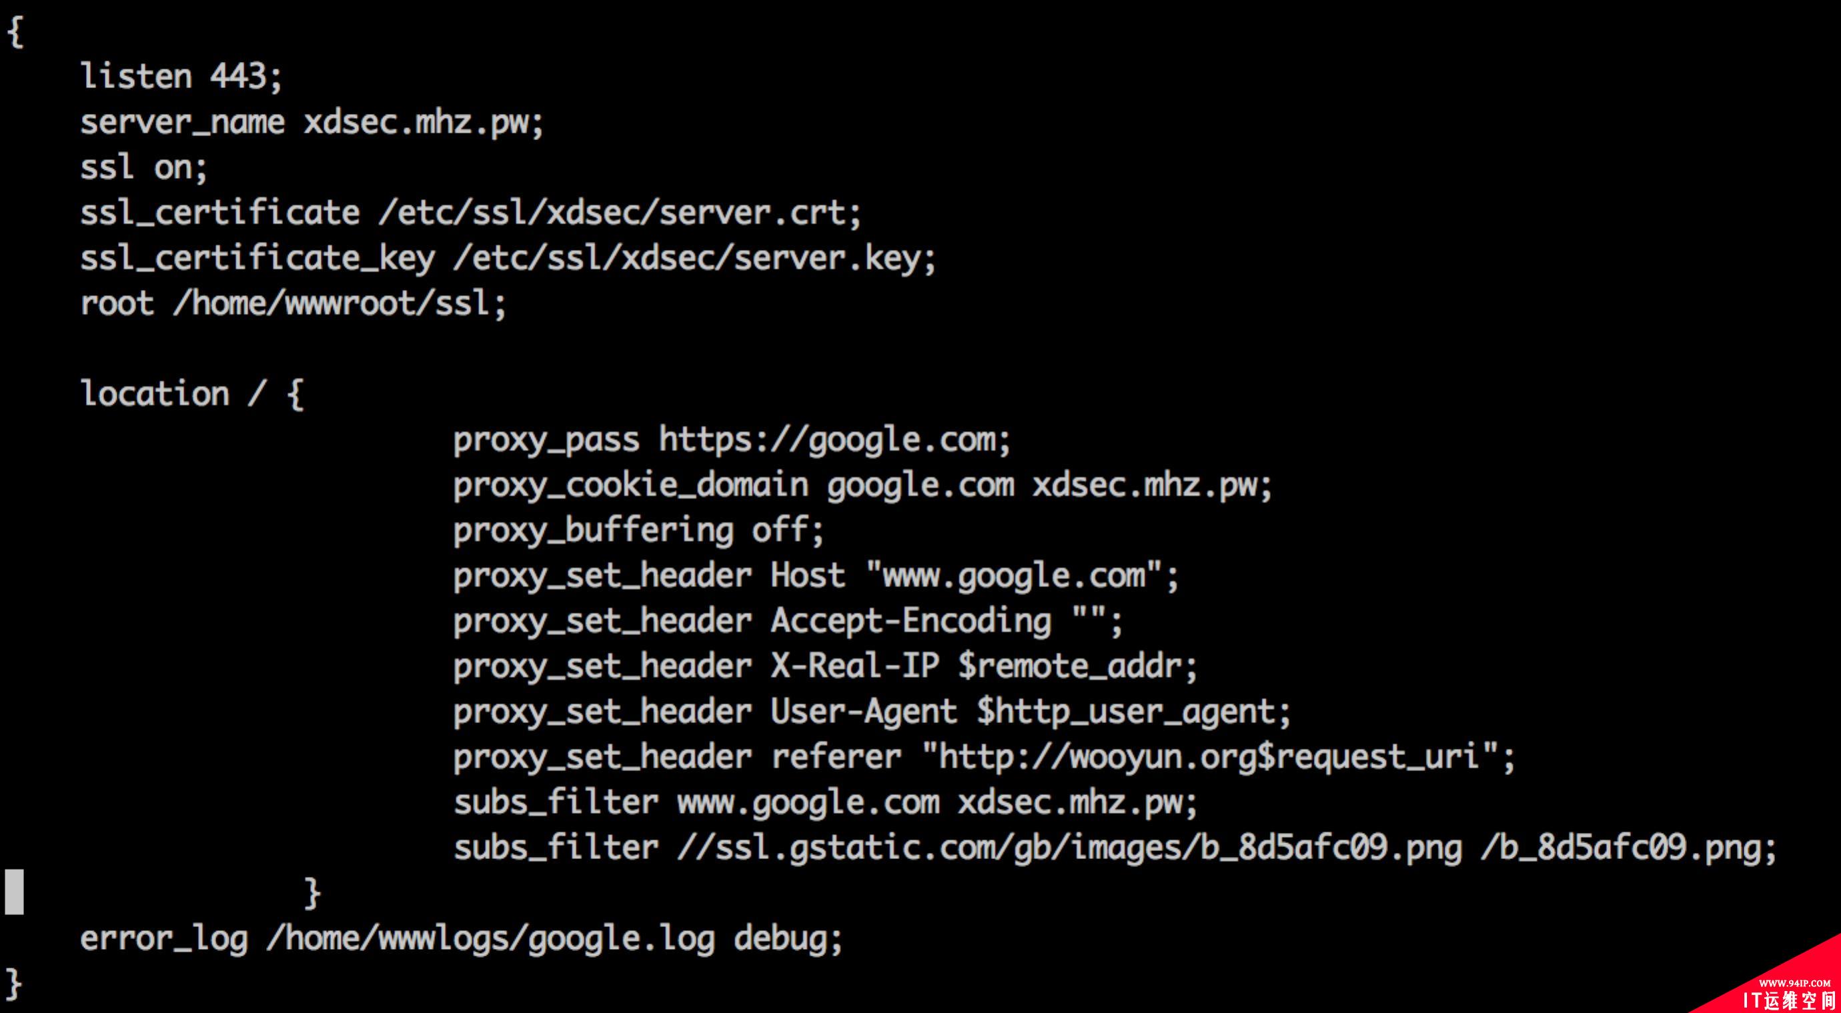Click the User-Agent $http_user_agent line
This screenshot has width=1841, height=1013.
(872, 712)
